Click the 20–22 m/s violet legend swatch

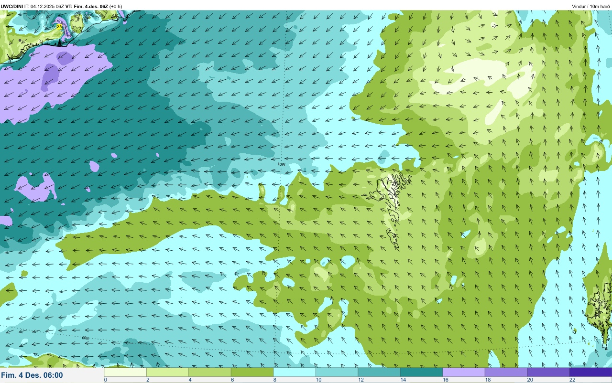548,372
